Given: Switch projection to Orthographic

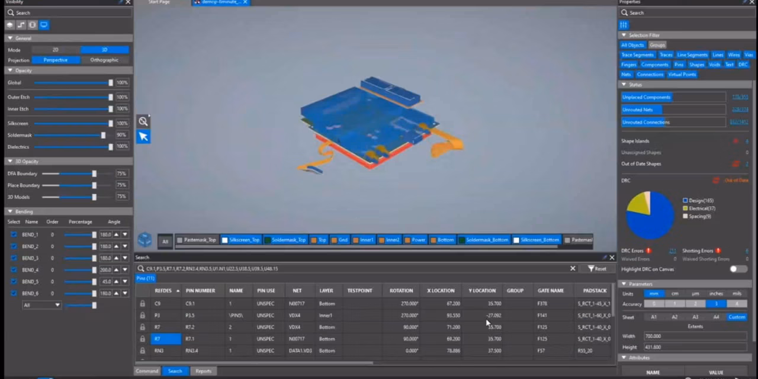Looking at the screenshot, I should [x=104, y=60].
